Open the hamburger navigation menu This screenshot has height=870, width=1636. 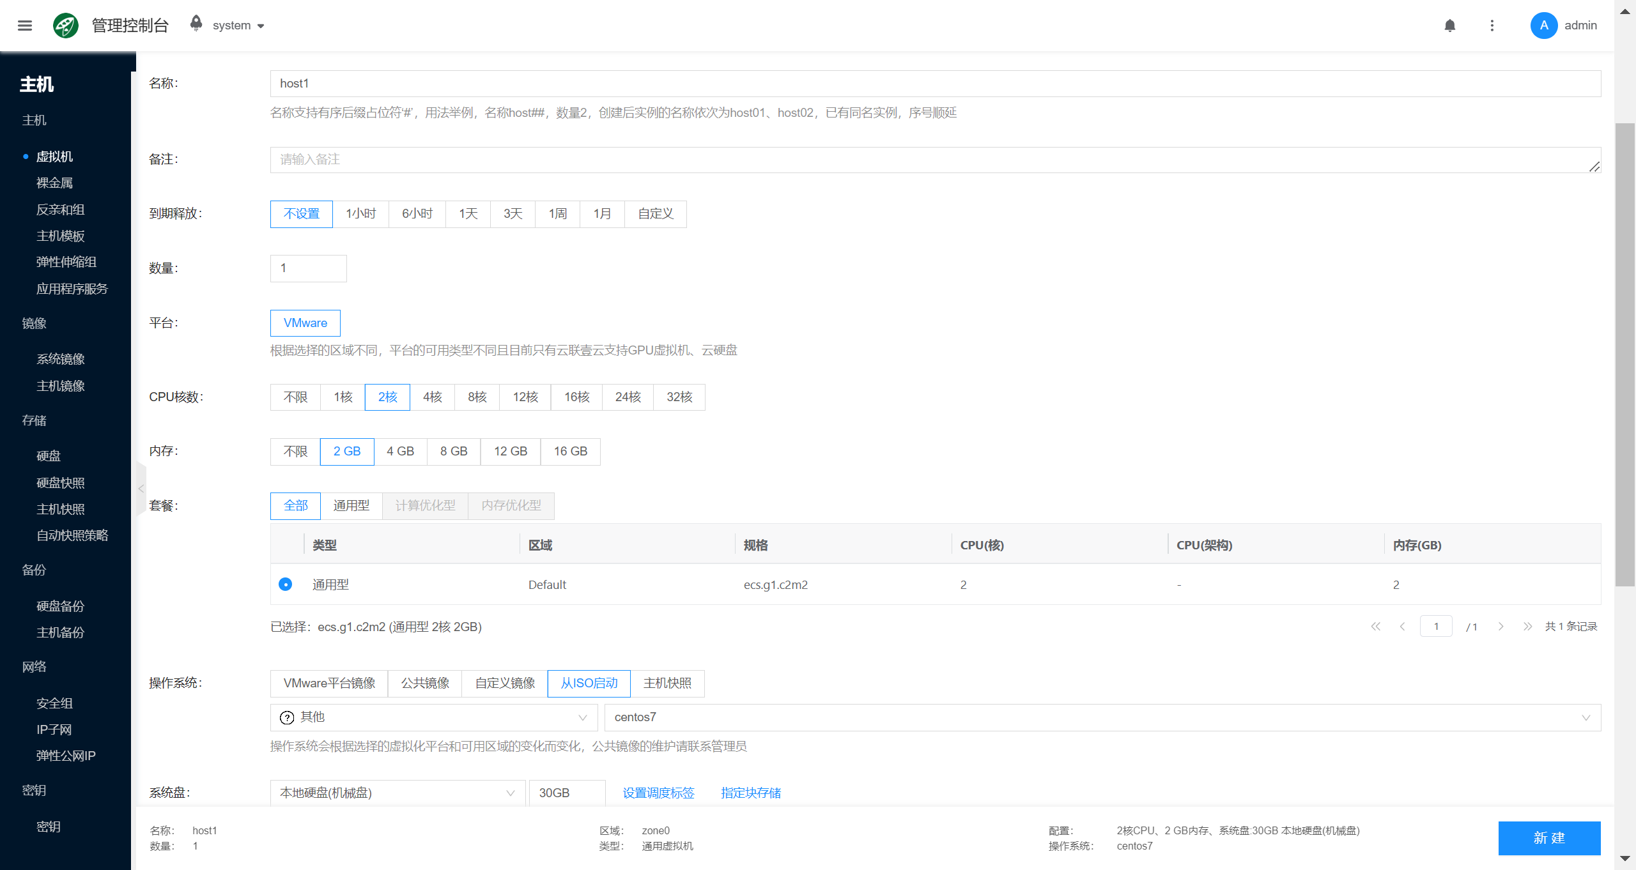(x=25, y=26)
